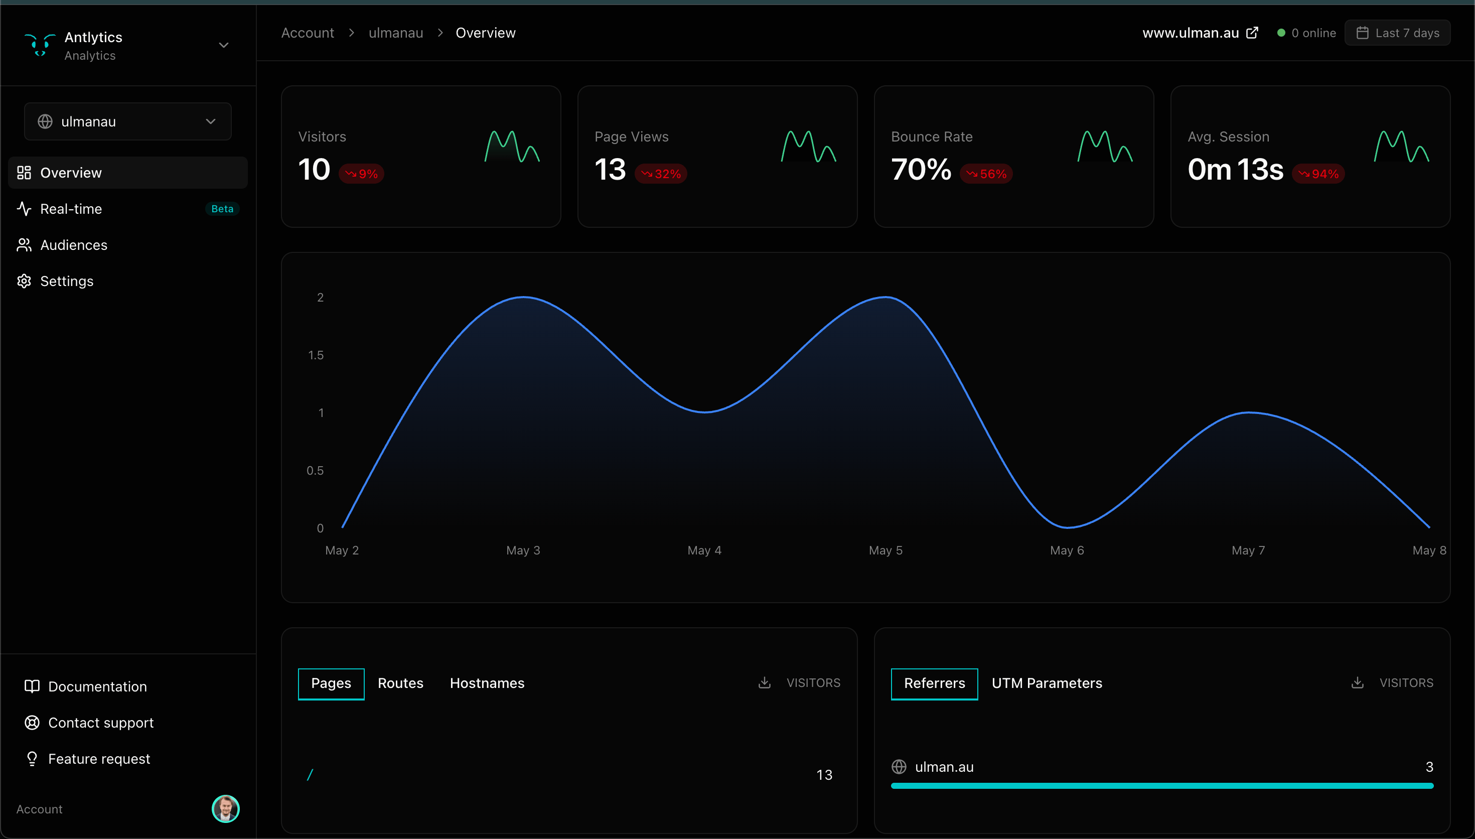Image resolution: width=1475 pixels, height=839 pixels.
Task: Click the 3 visitors count for ulman.au
Action: tap(1429, 767)
